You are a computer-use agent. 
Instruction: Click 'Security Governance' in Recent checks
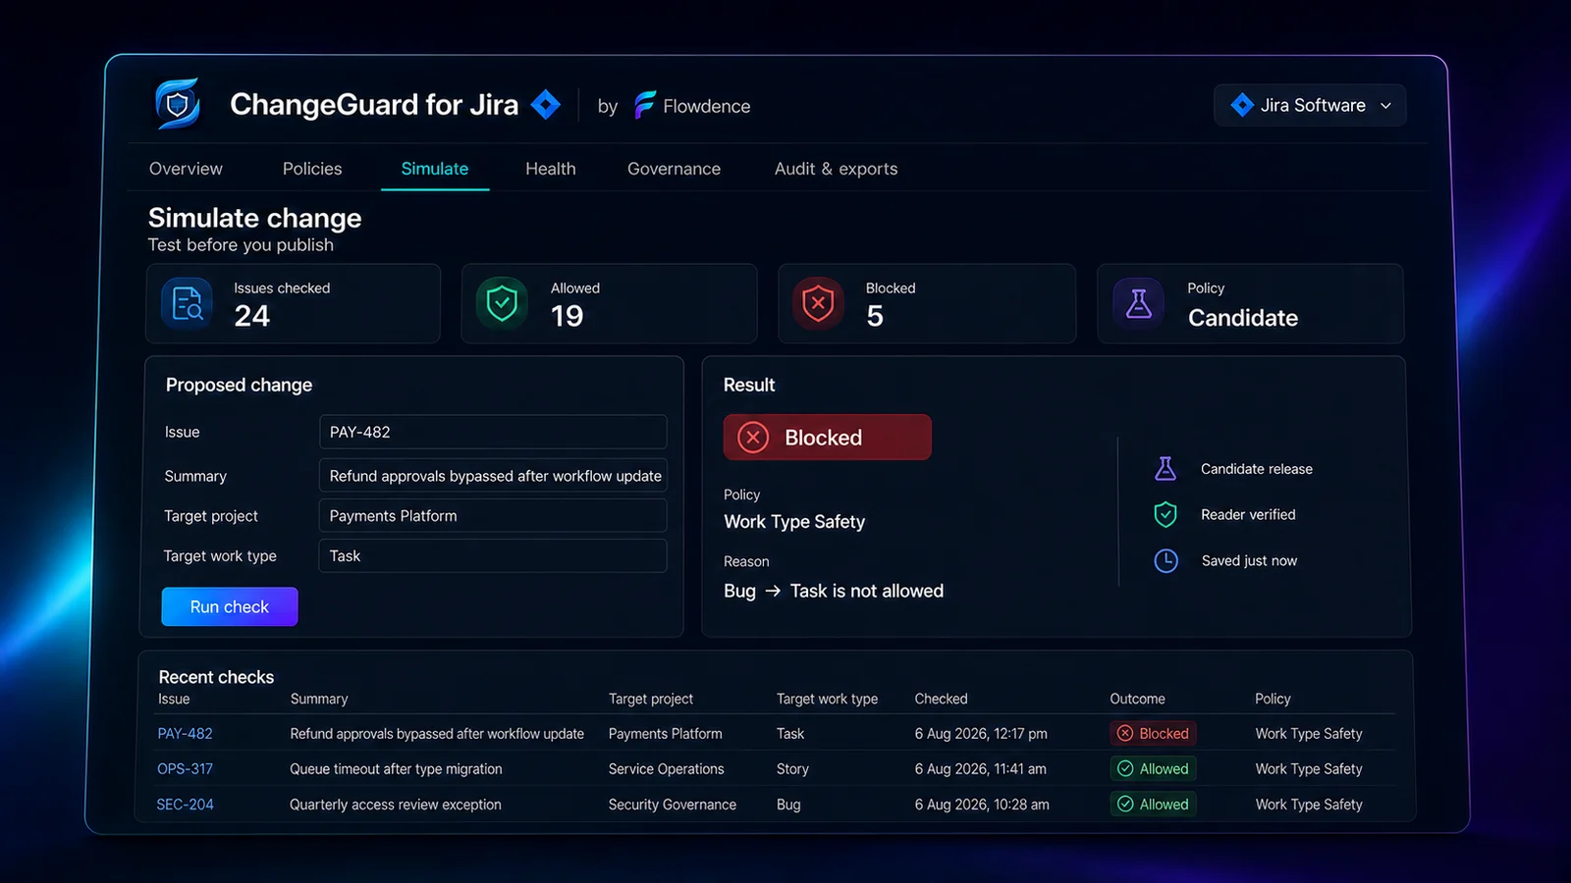point(672,805)
